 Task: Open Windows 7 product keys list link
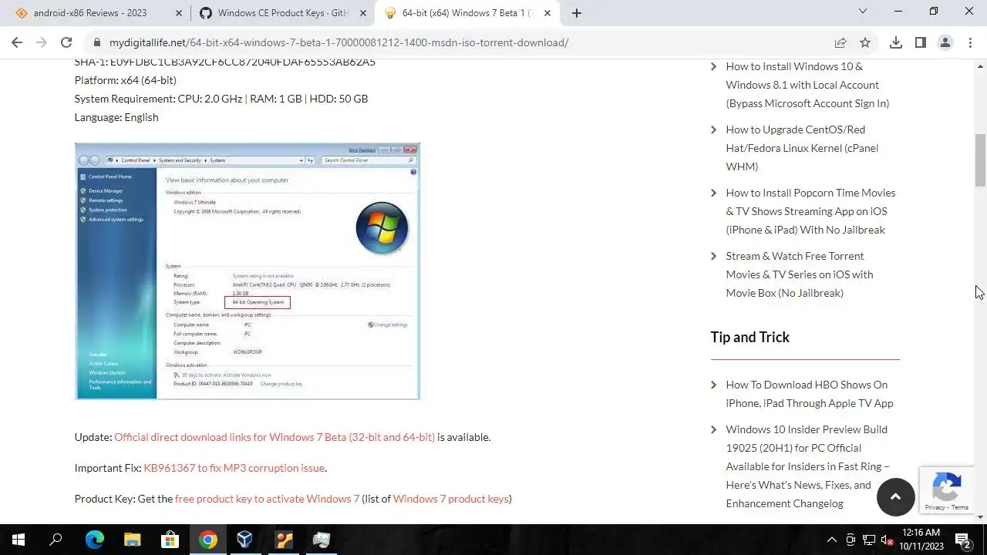point(450,499)
